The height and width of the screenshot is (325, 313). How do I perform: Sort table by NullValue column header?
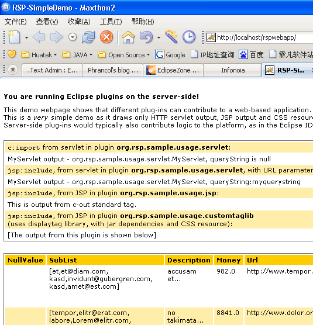click(x=25, y=260)
